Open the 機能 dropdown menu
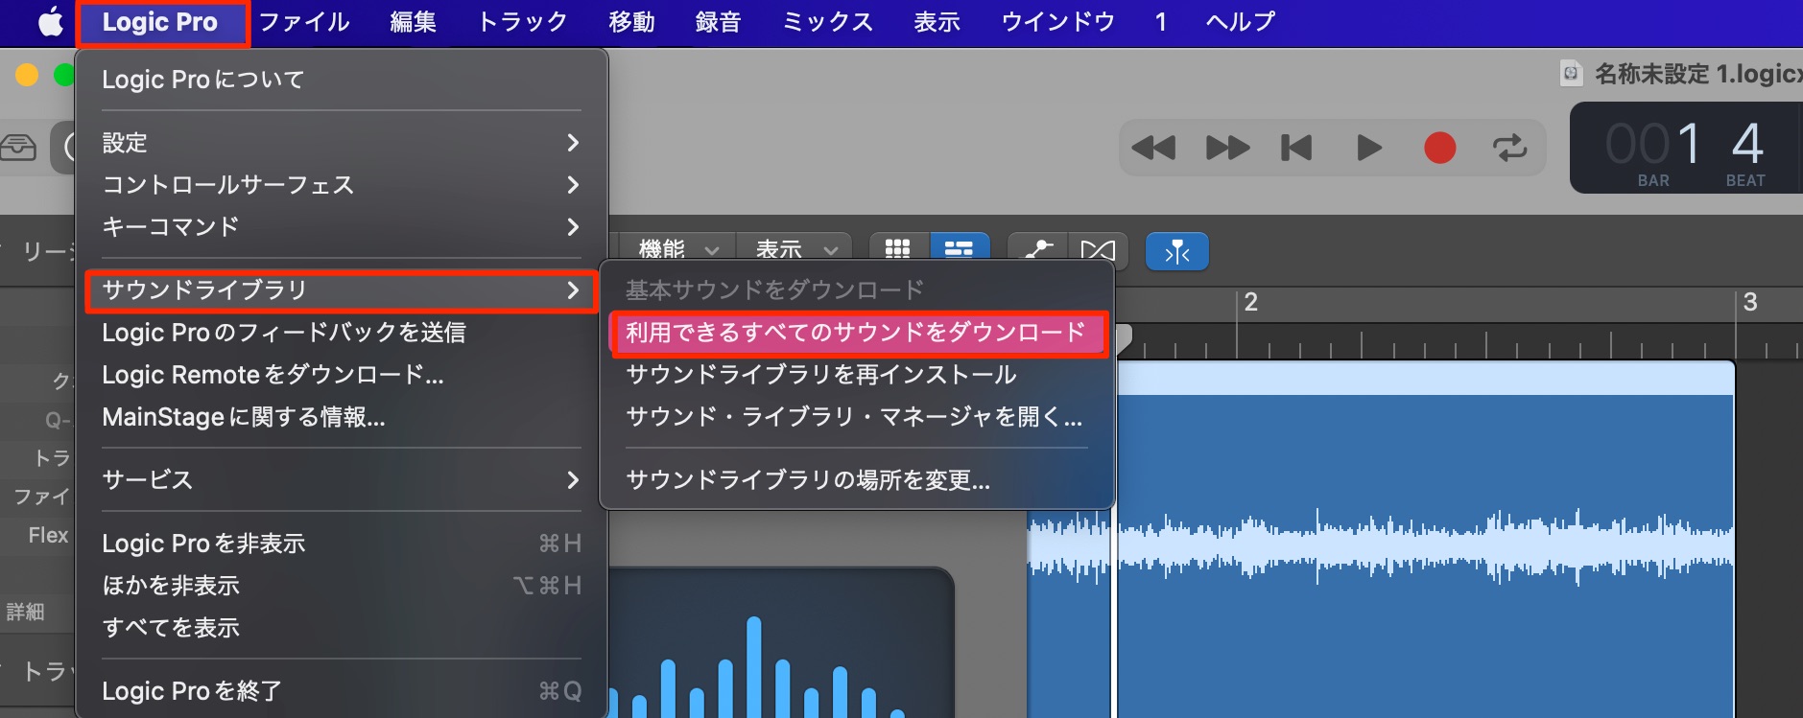 (x=677, y=249)
